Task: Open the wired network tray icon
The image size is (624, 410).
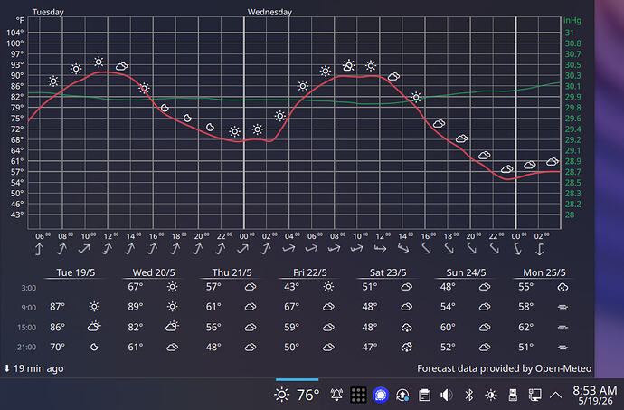Action: [534, 395]
